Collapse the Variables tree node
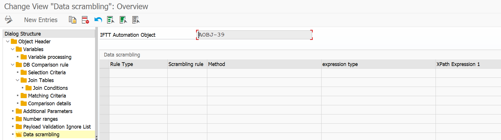This screenshot has width=501, height=140. tap(13, 49)
